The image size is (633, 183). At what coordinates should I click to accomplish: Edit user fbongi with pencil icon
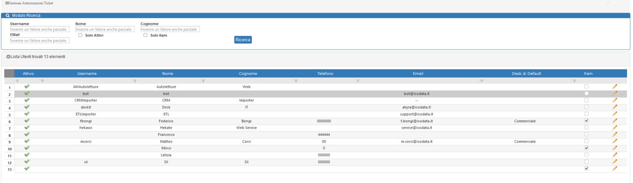click(614, 121)
